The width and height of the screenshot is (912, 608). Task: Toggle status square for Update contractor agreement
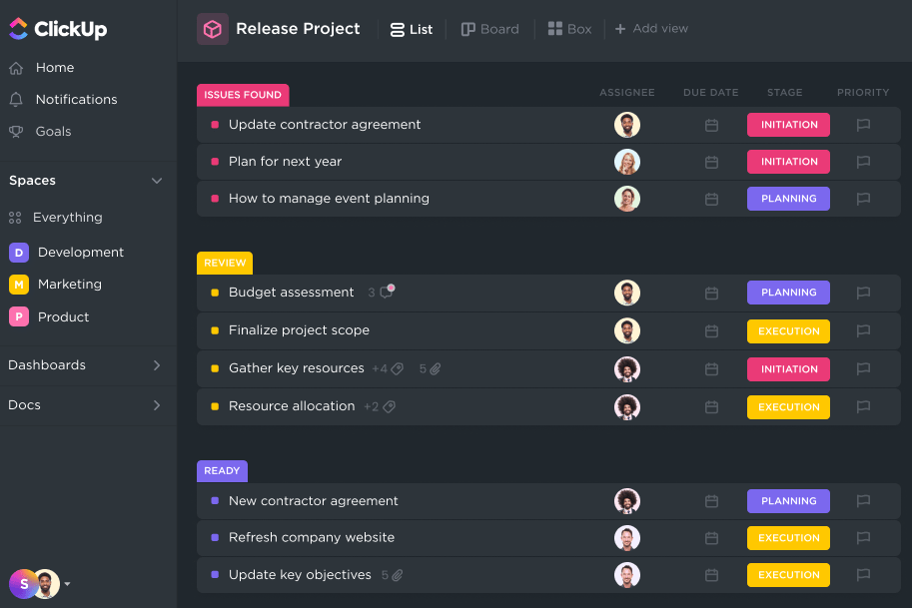pos(215,125)
